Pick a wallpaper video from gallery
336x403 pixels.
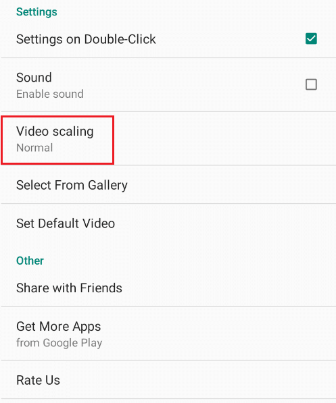(x=168, y=185)
